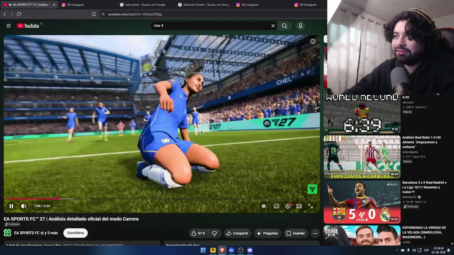
Task: Expand the hidden system tray icons chevron
Action: (x=397, y=250)
